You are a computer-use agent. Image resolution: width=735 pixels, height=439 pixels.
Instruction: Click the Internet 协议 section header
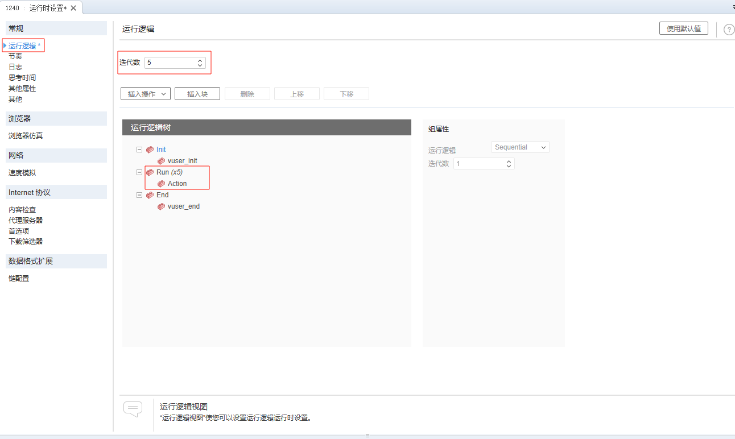[x=56, y=192]
